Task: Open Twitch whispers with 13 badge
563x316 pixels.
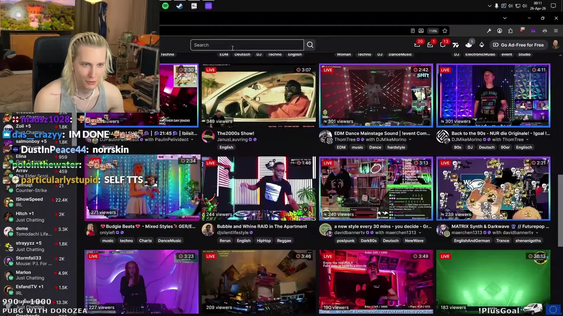Action: pos(443,44)
